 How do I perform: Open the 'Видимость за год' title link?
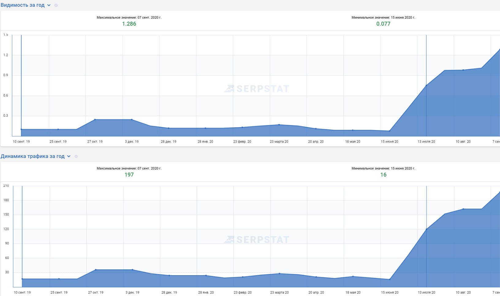pos(22,5)
